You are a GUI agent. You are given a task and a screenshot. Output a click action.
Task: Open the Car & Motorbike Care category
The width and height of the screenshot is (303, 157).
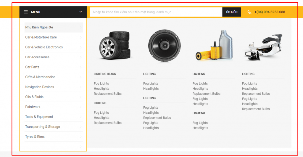tap(41, 37)
